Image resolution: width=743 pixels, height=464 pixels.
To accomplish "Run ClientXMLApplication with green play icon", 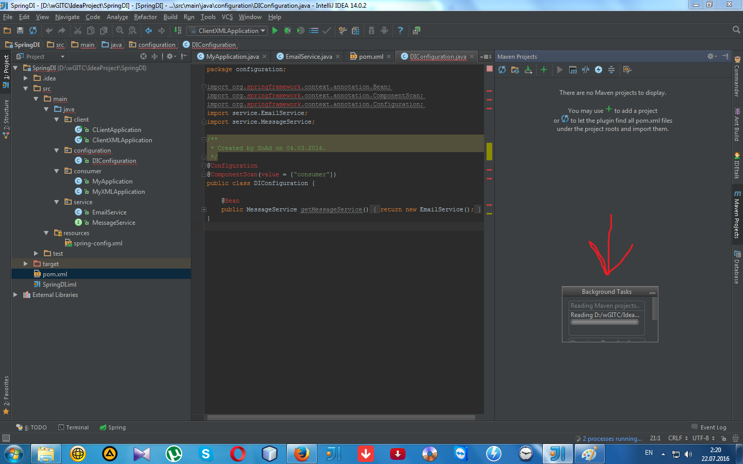I will 275,30.
